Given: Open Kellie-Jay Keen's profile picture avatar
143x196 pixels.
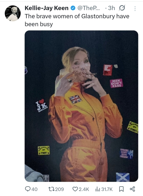Looking at the screenshot, I should tap(13, 13).
